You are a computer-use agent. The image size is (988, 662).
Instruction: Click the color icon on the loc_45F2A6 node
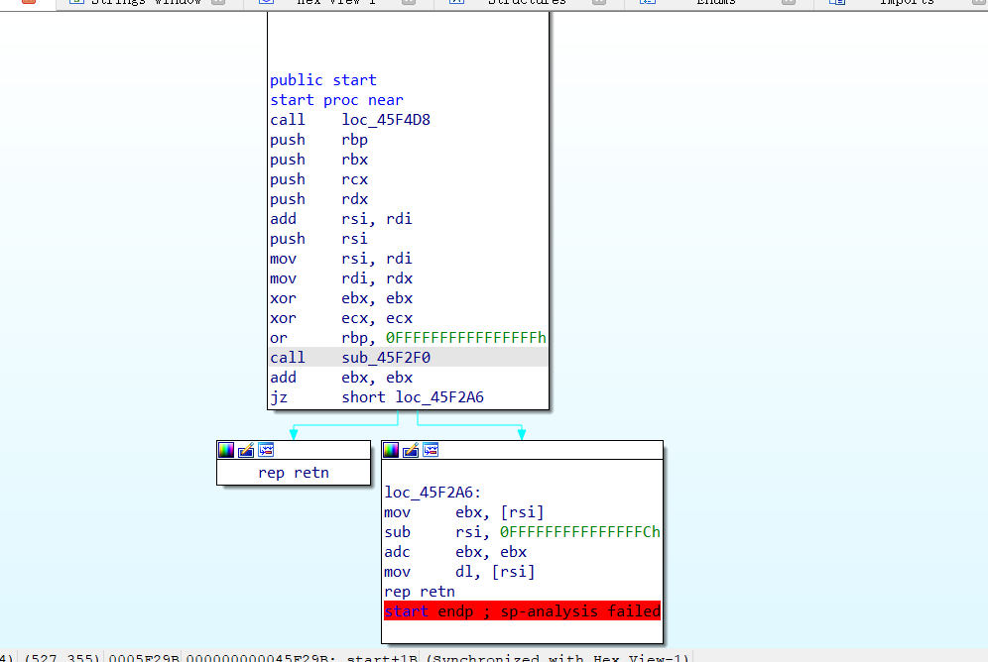(391, 450)
